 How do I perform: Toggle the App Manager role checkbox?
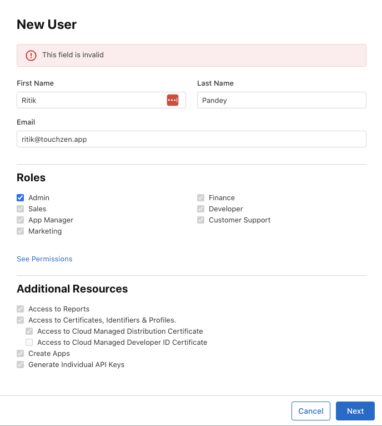tap(21, 220)
